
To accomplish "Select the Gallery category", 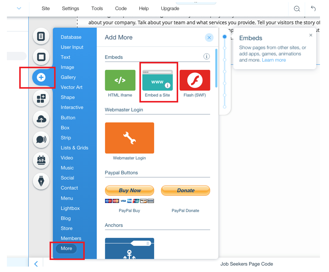I will 68,78.
